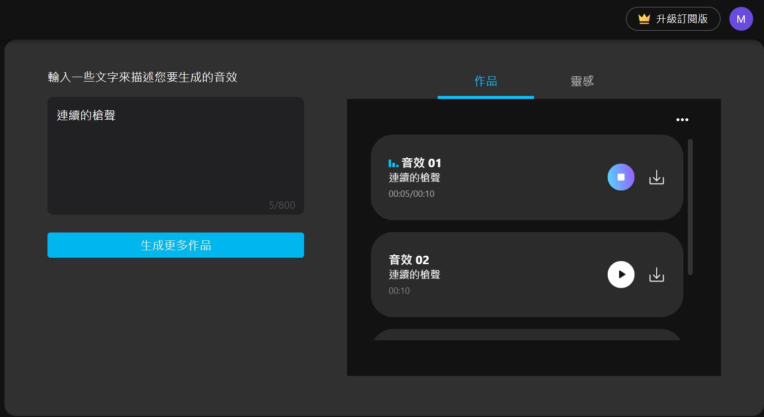Select the 音效 01 result card
The image size is (764, 417).
494,177
